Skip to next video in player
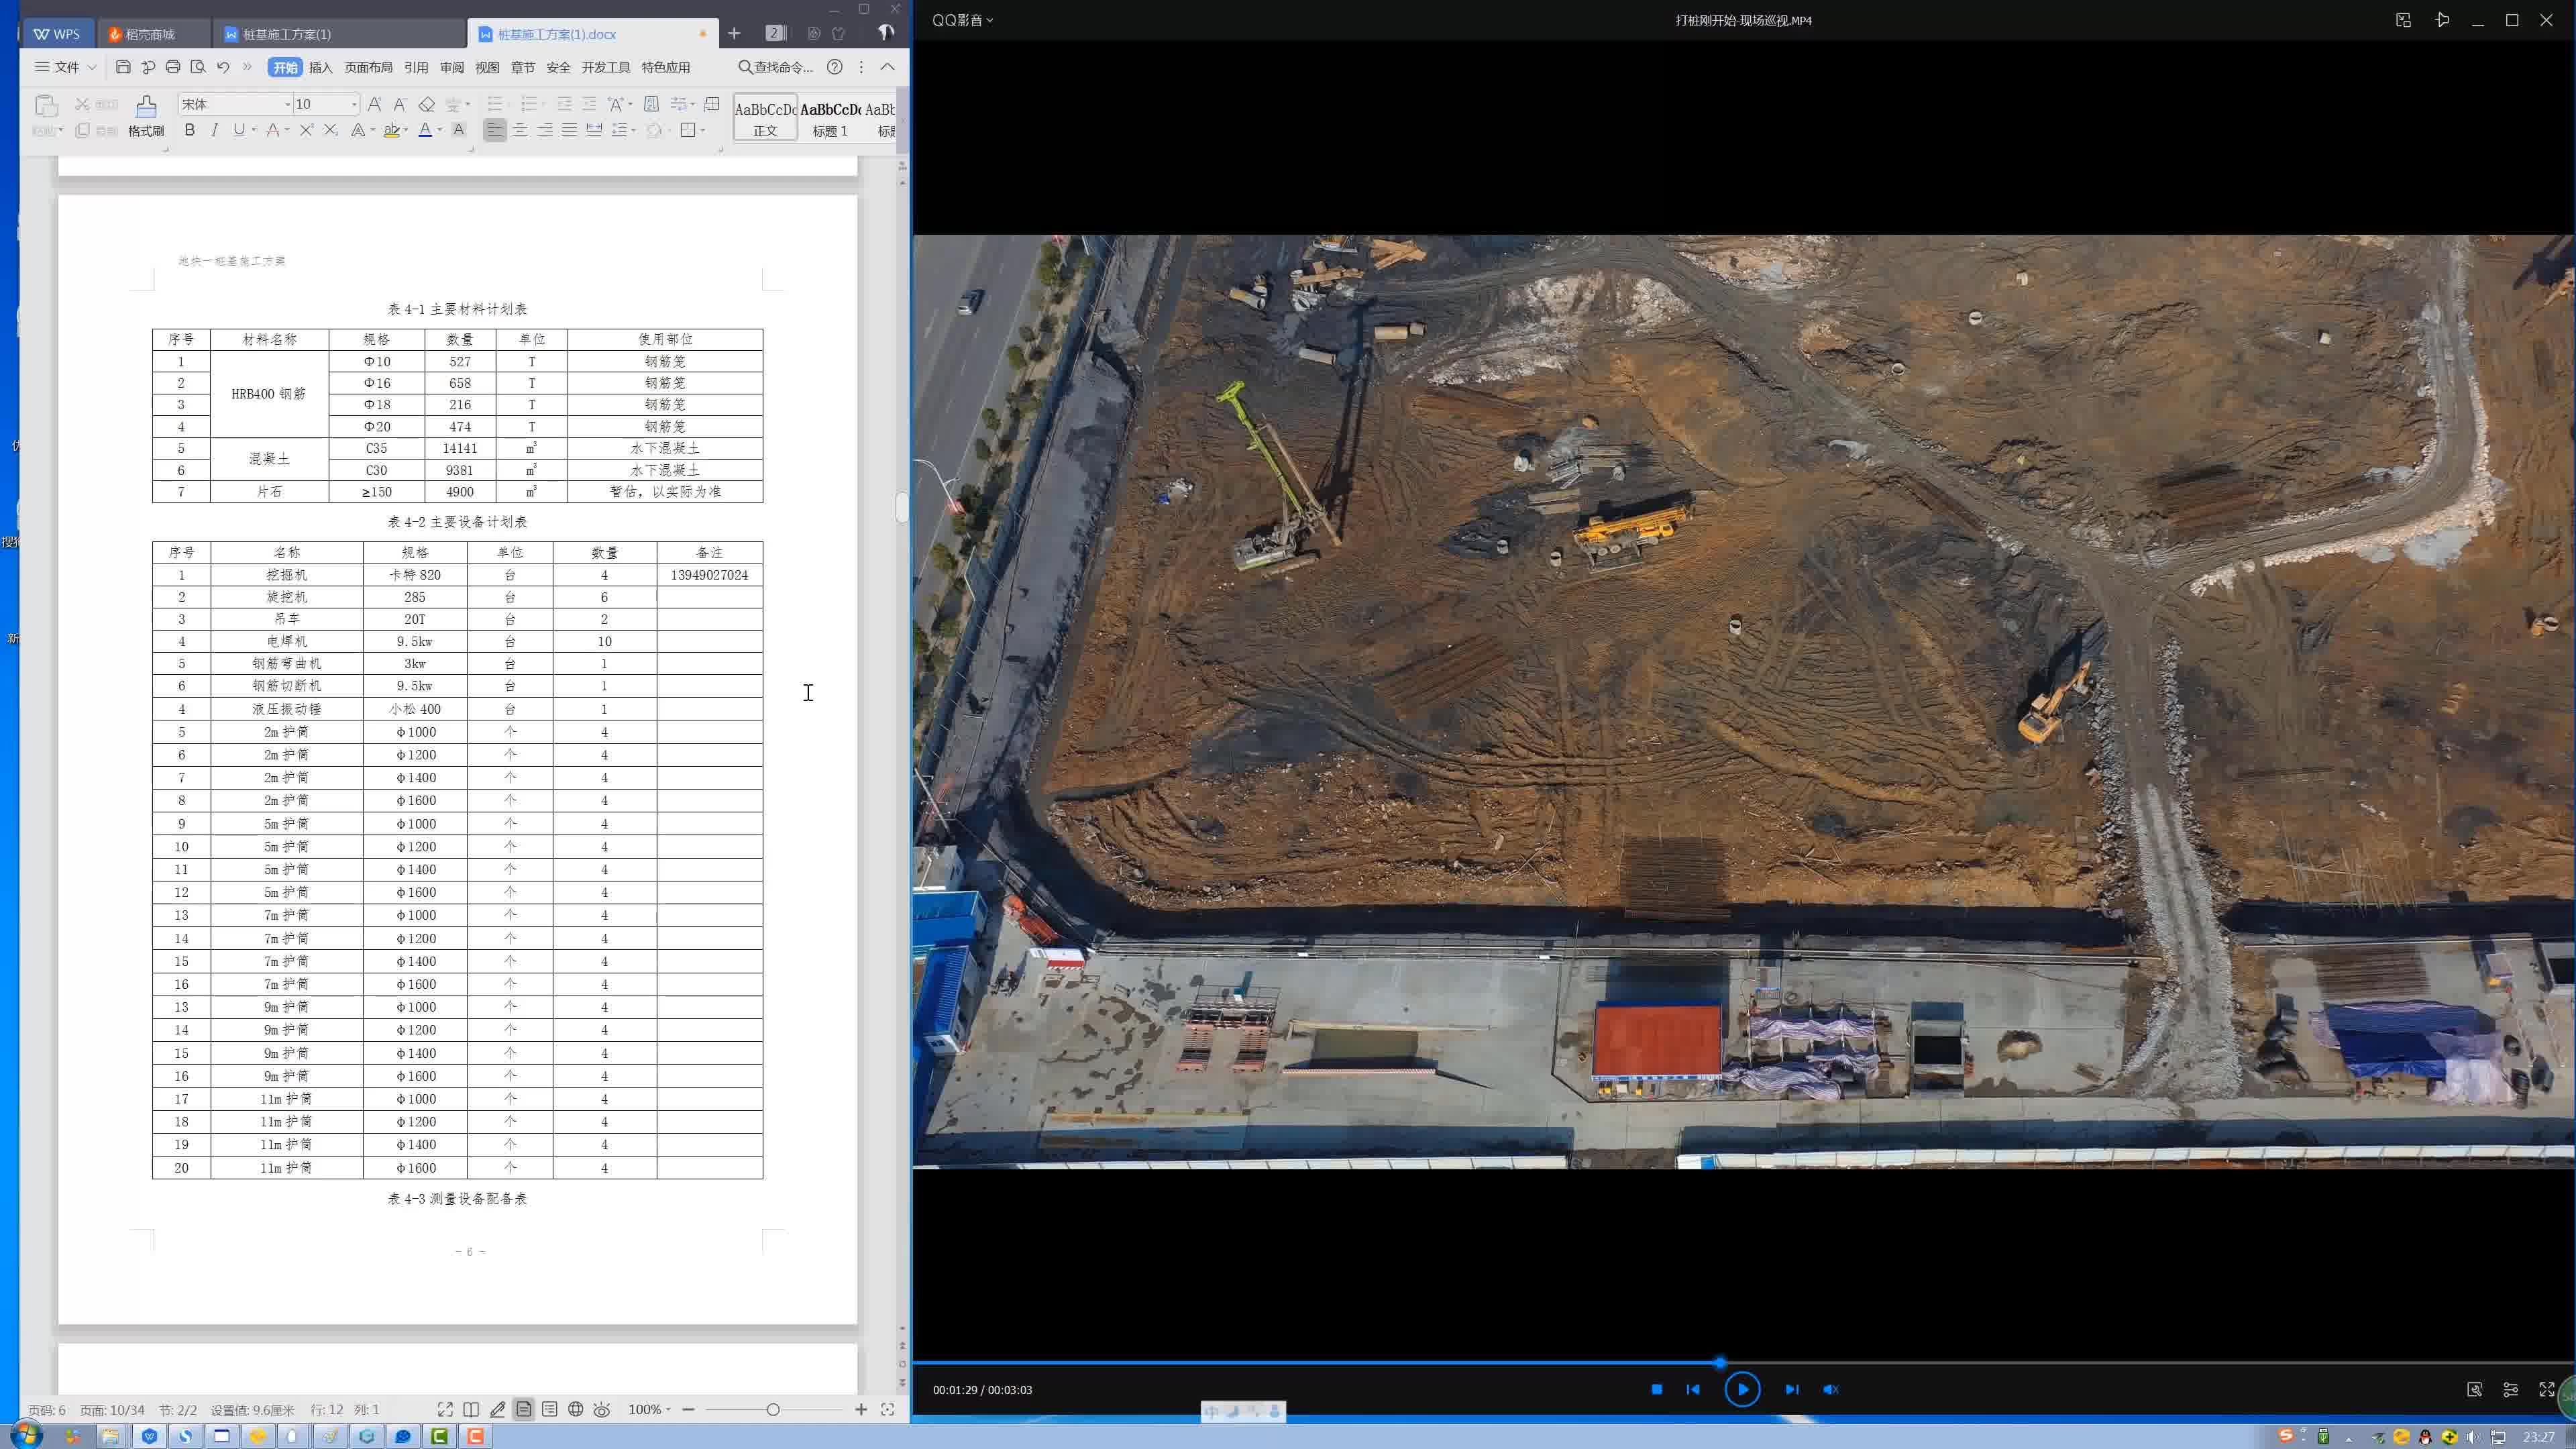The width and height of the screenshot is (2576, 1449). point(1791,1389)
